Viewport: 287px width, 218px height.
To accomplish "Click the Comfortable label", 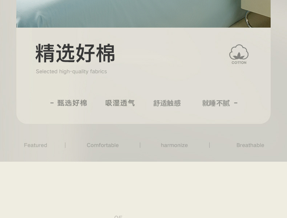I will (103, 145).
